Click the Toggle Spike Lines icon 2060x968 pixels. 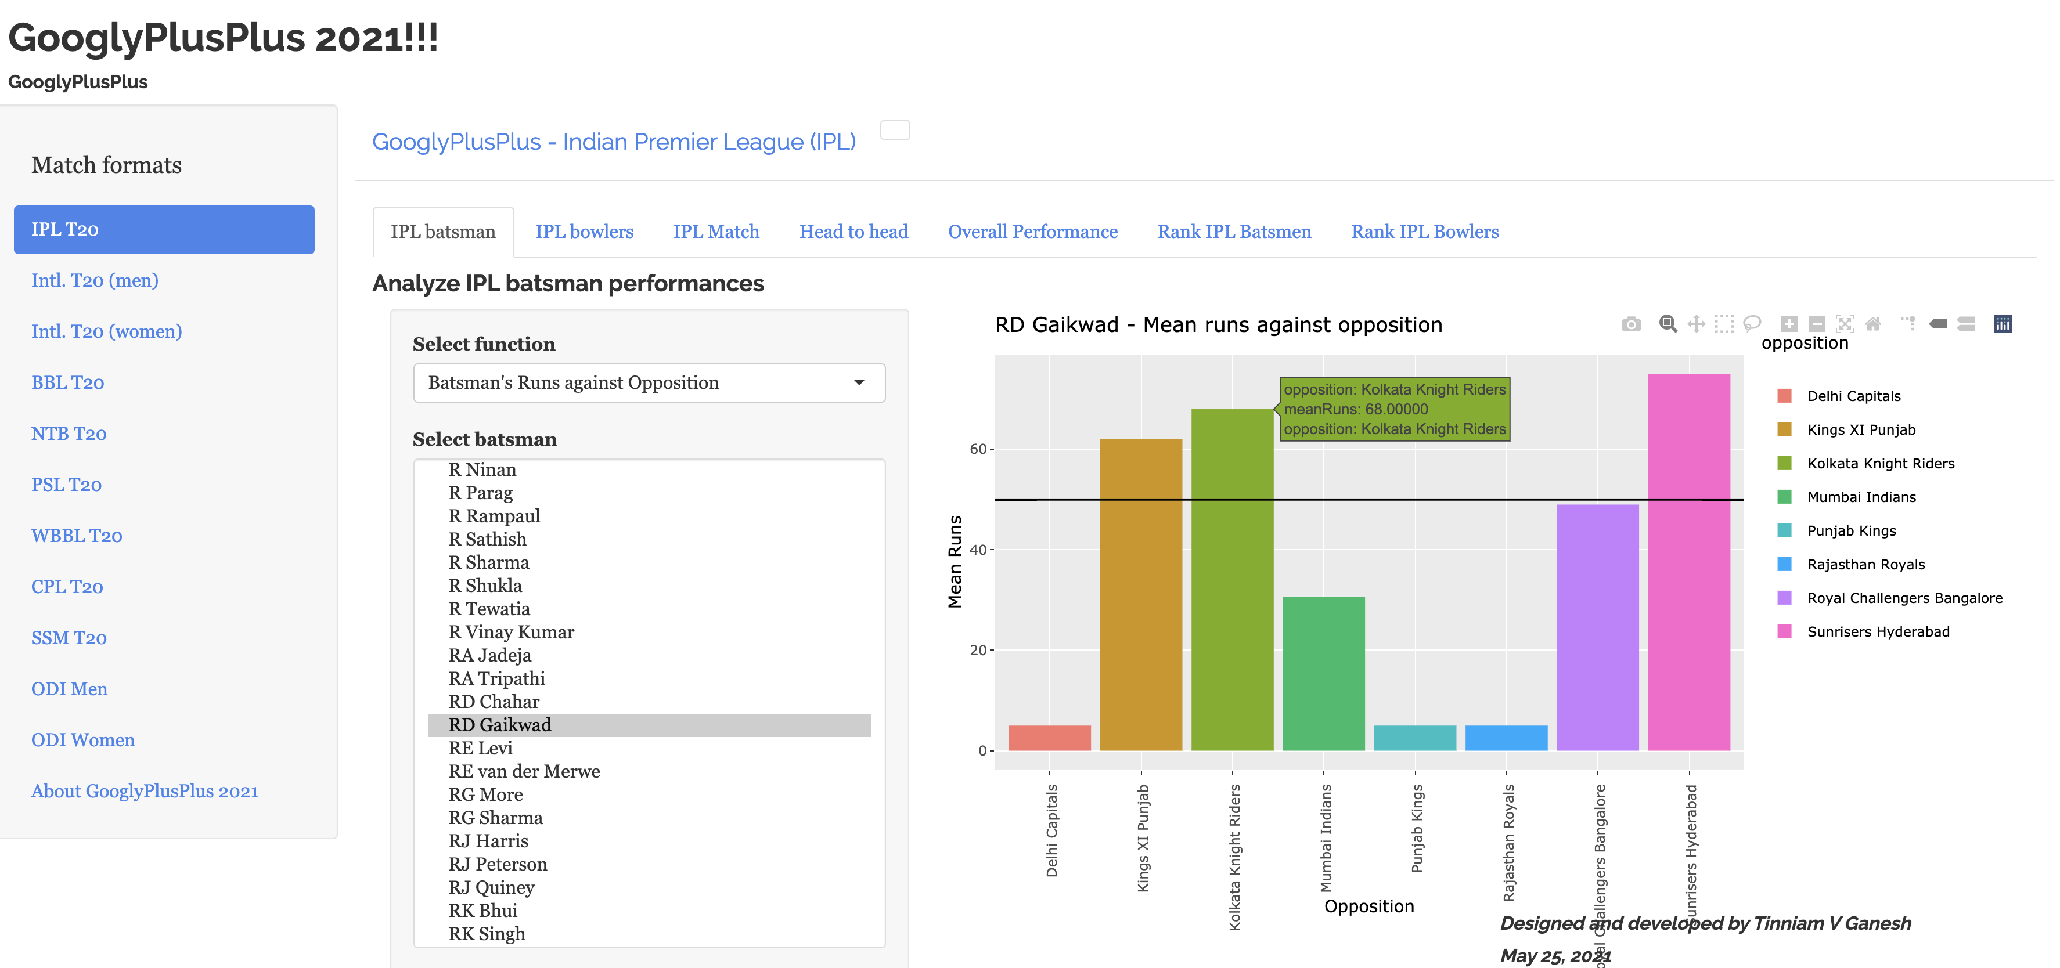click(1909, 324)
